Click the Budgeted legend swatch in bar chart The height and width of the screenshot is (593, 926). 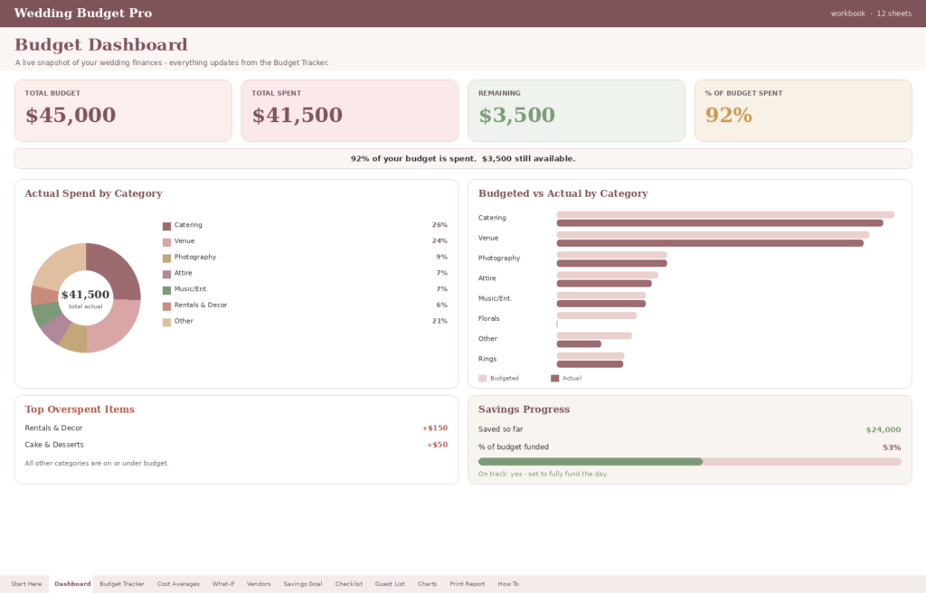[483, 378]
